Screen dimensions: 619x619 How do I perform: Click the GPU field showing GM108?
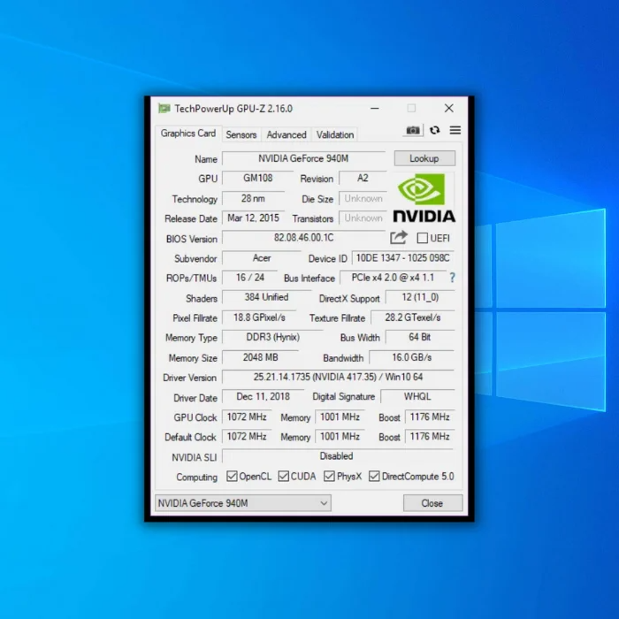click(258, 178)
